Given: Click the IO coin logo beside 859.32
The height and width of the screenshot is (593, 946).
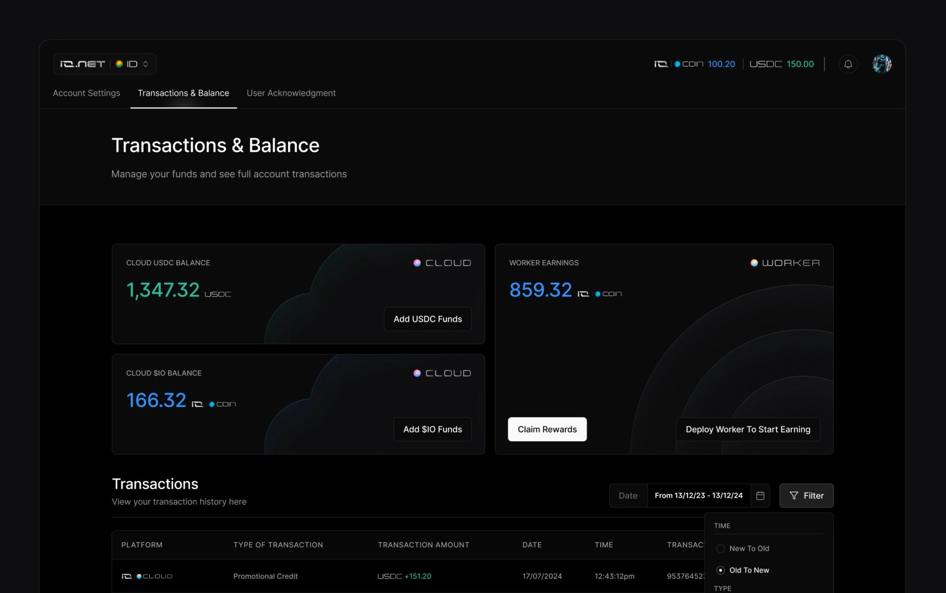Looking at the screenshot, I should click(x=600, y=293).
